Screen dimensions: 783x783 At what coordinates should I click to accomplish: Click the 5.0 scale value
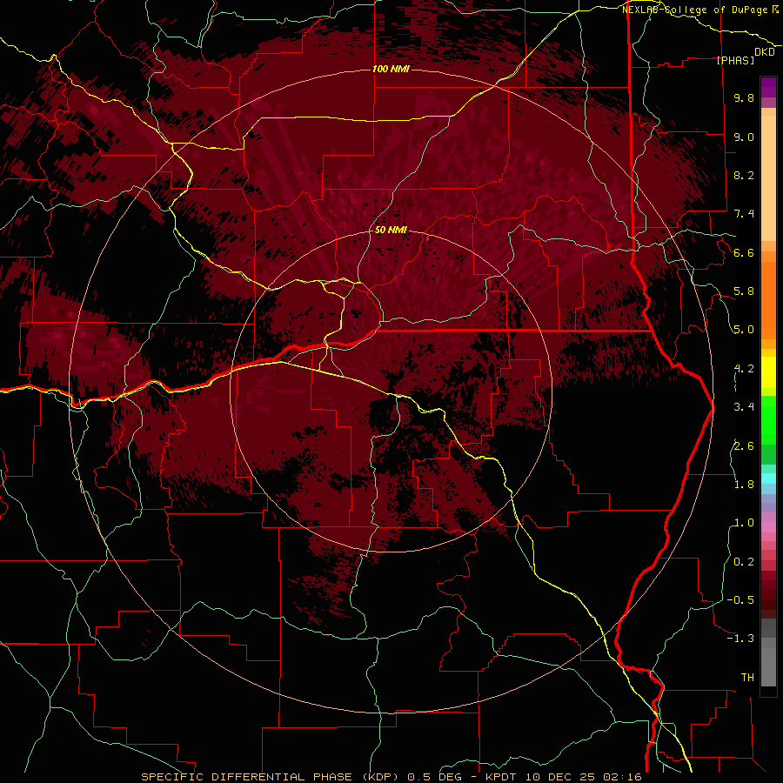(744, 330)
